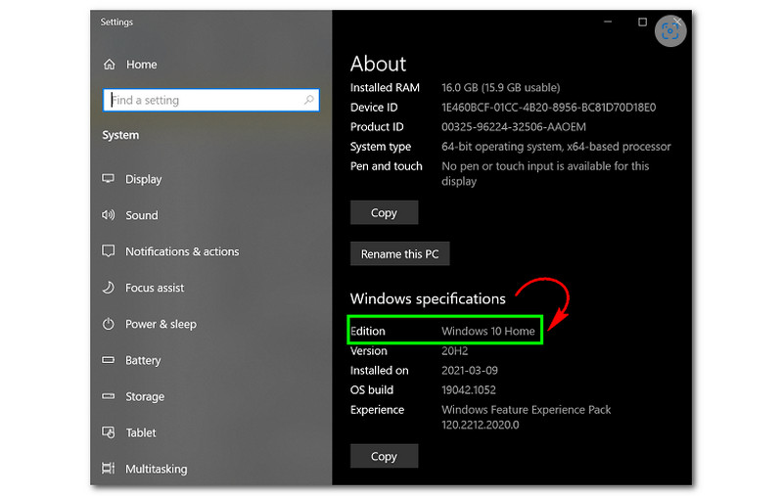Click the Tablet icon in the sidebar

109,432
